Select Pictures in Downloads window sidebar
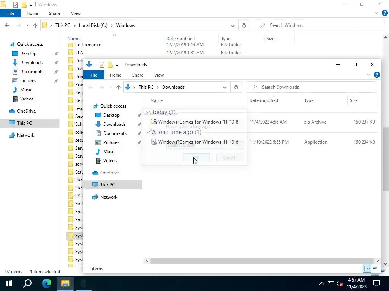Image resolution: width=389 pixels, height=291 pixels. (x=111, y=142)
